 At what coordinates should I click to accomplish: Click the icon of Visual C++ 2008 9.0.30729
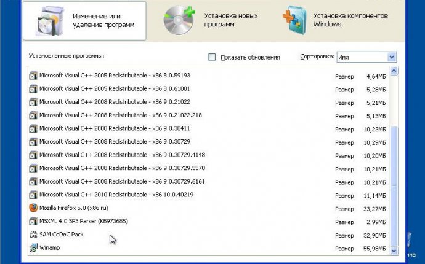pyautogui.click(x=33, y=142)
